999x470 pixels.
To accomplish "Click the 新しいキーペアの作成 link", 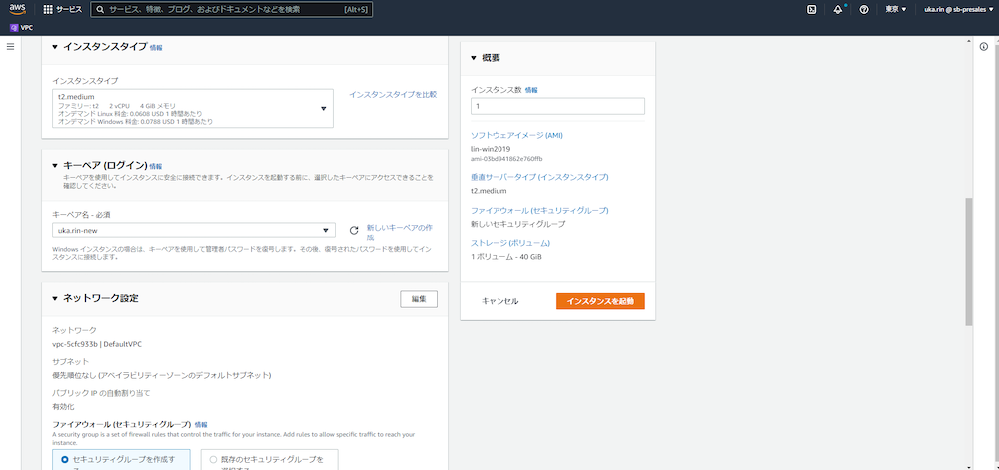I will point(400,233).
